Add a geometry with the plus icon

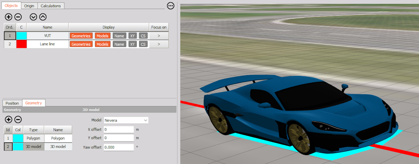pos(9,120)
